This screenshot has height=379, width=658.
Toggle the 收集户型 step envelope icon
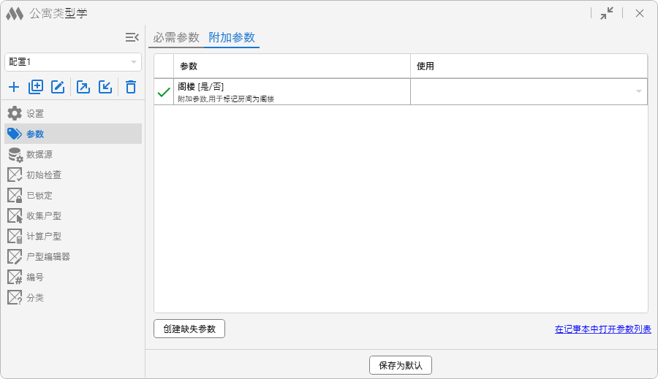pos(15,216)
